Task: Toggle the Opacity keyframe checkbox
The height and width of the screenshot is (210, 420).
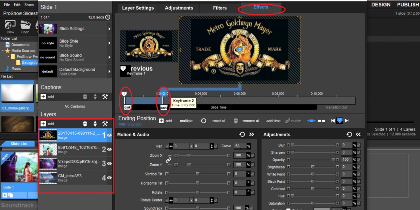Action: tap(359, 160)
